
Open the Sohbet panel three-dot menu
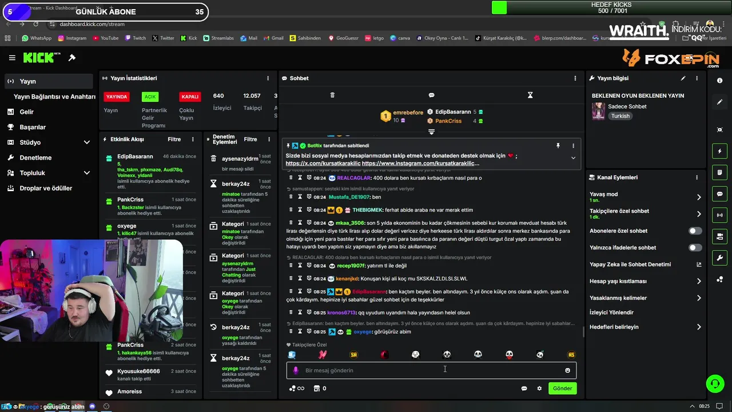[575, 78]
